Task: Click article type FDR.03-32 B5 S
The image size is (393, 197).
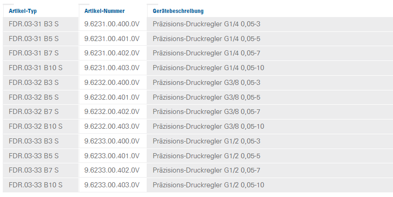Action: (34, 97)
